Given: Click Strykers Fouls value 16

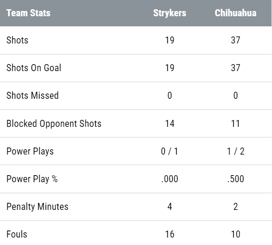Looking at the screenshot, I should tap(170, 234).
